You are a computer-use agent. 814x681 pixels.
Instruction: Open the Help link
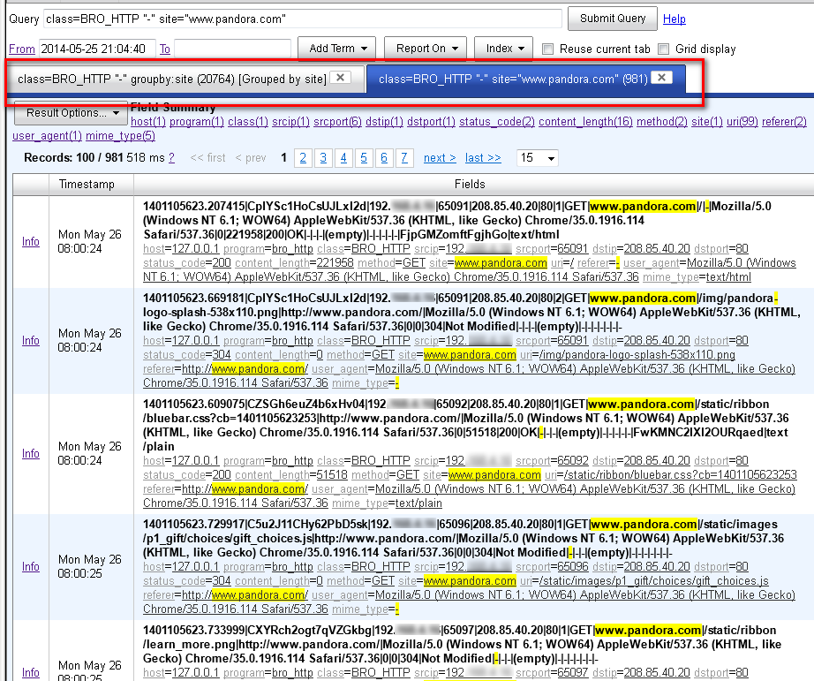pos(675,19)
